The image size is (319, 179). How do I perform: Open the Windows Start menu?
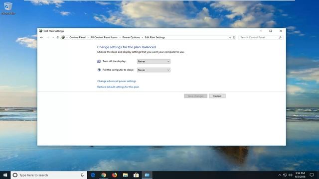pos(5,175)
